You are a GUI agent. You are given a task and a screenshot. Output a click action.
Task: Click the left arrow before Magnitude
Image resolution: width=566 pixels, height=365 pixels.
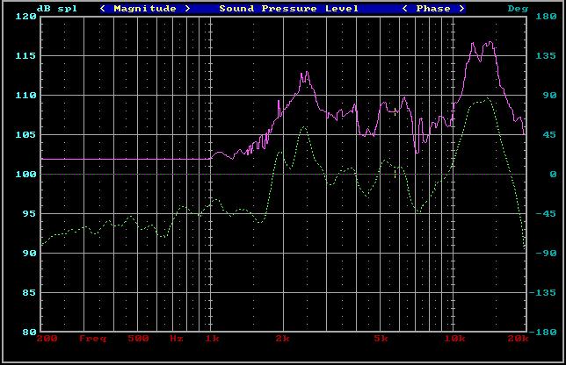(103, 8)
